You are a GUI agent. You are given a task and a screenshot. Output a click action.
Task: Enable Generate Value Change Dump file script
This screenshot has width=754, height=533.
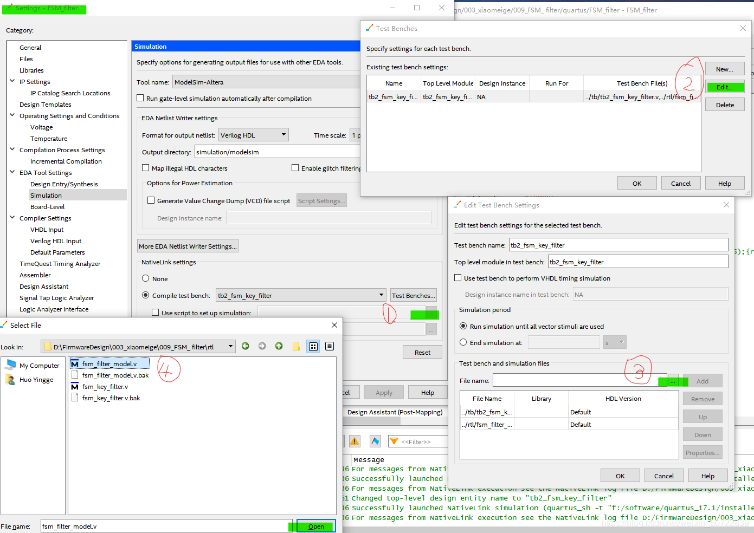[x=151, y=200]
